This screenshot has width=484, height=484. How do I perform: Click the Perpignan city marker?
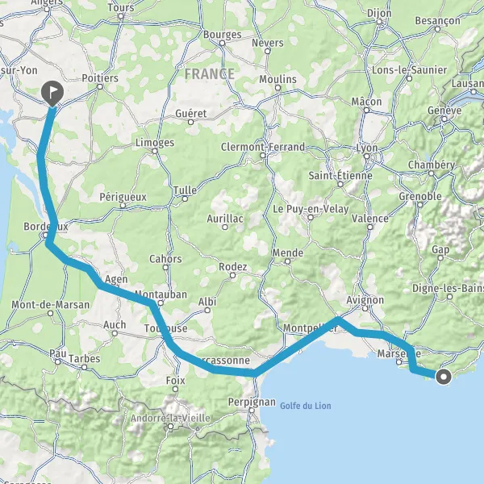pyautogui.click(x=252, y=411)
